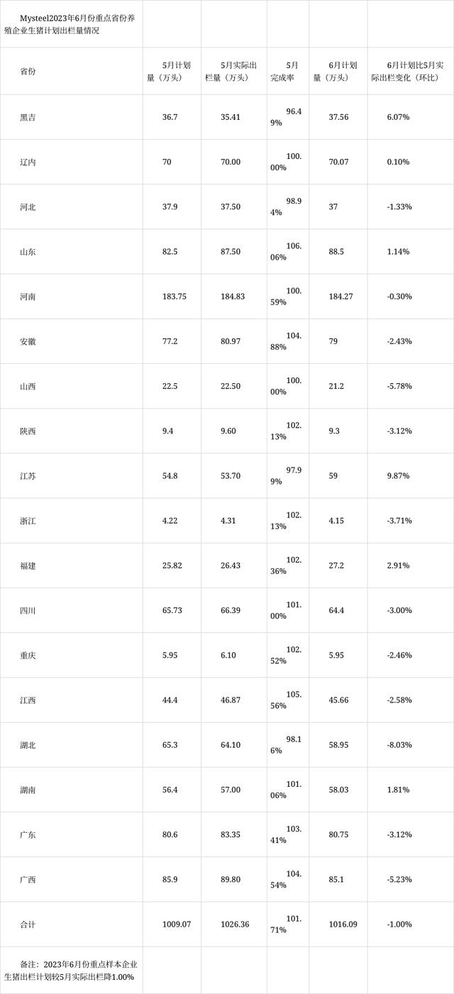Click the 浙江 May plan value 4.22

point(170,521)
